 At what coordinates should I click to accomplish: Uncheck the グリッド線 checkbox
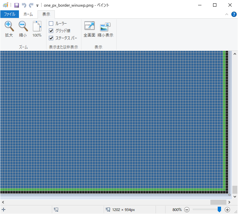point(51,31)
